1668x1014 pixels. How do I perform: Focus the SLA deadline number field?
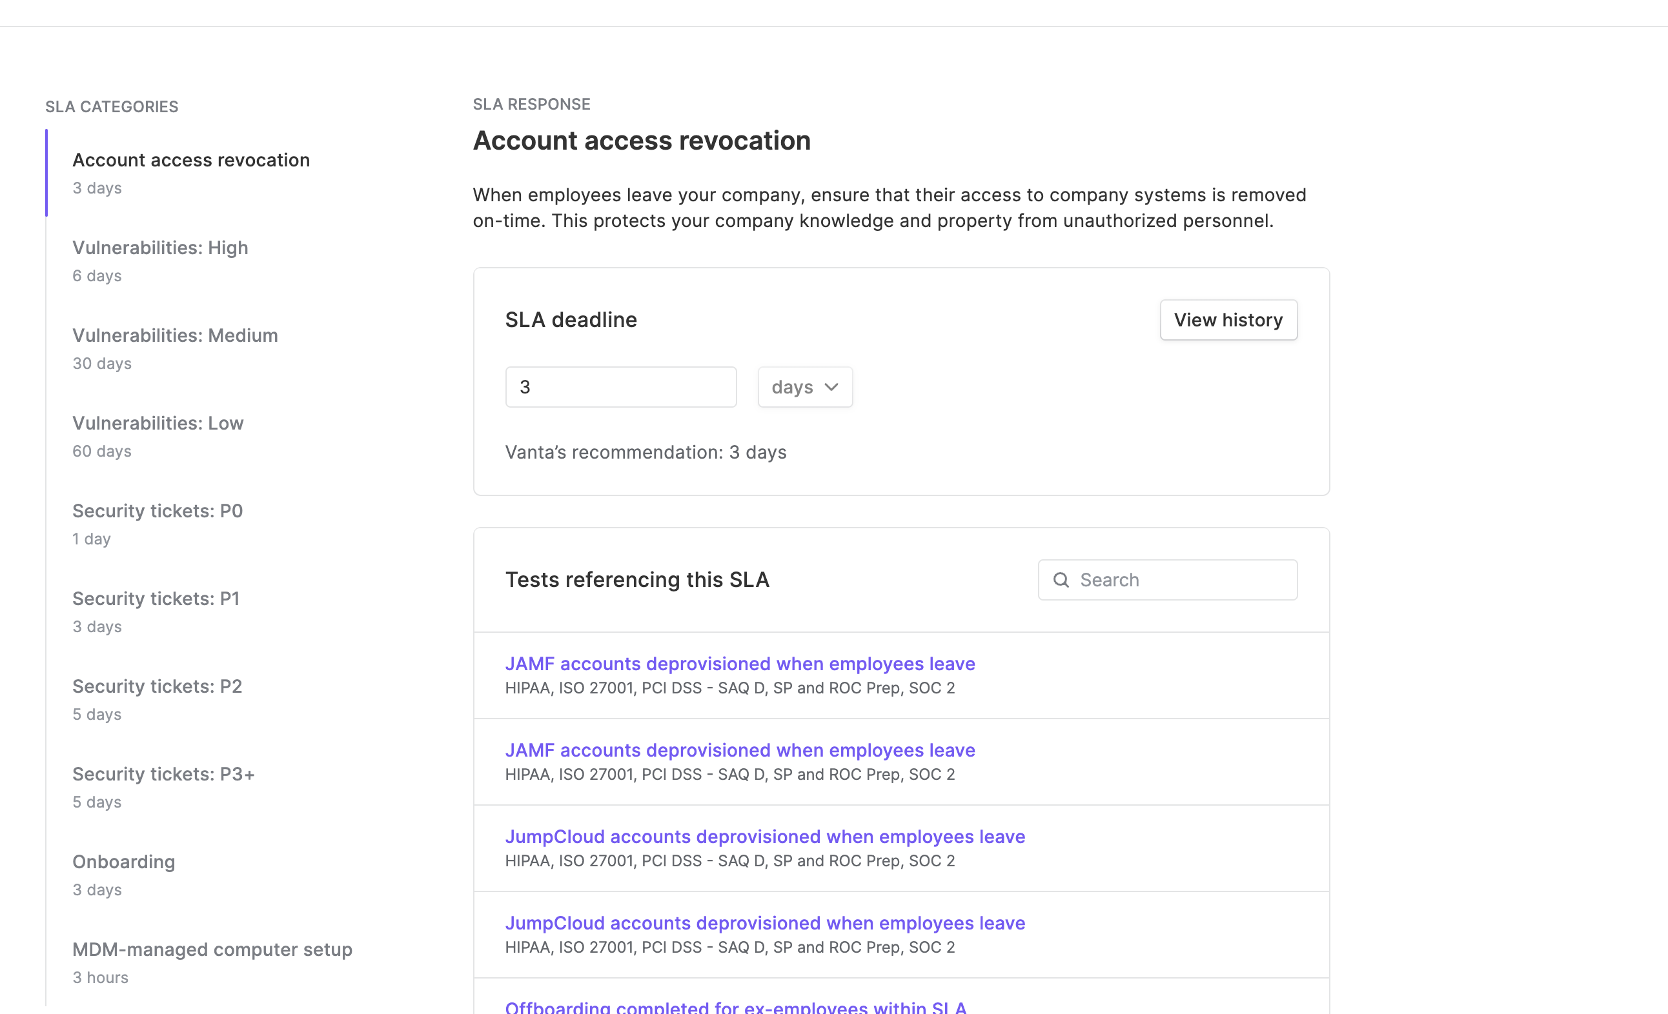[x=621, y=387]
